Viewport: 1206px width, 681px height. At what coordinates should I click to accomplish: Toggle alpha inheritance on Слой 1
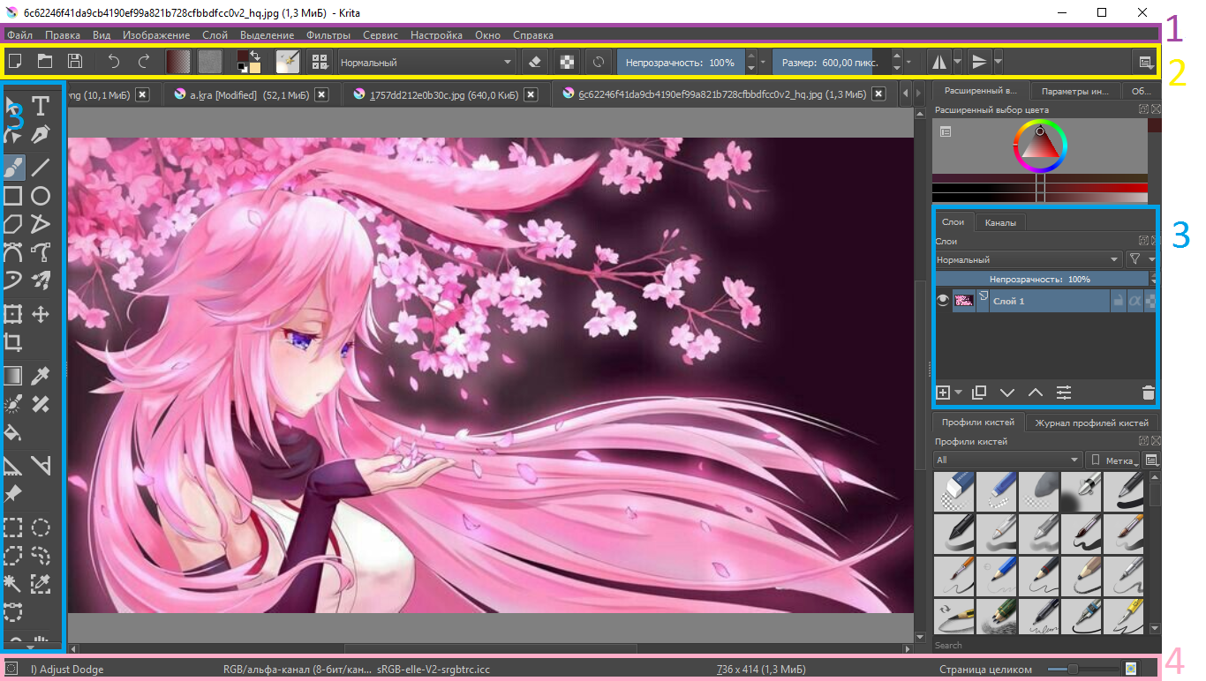[x=1135, y=301]
